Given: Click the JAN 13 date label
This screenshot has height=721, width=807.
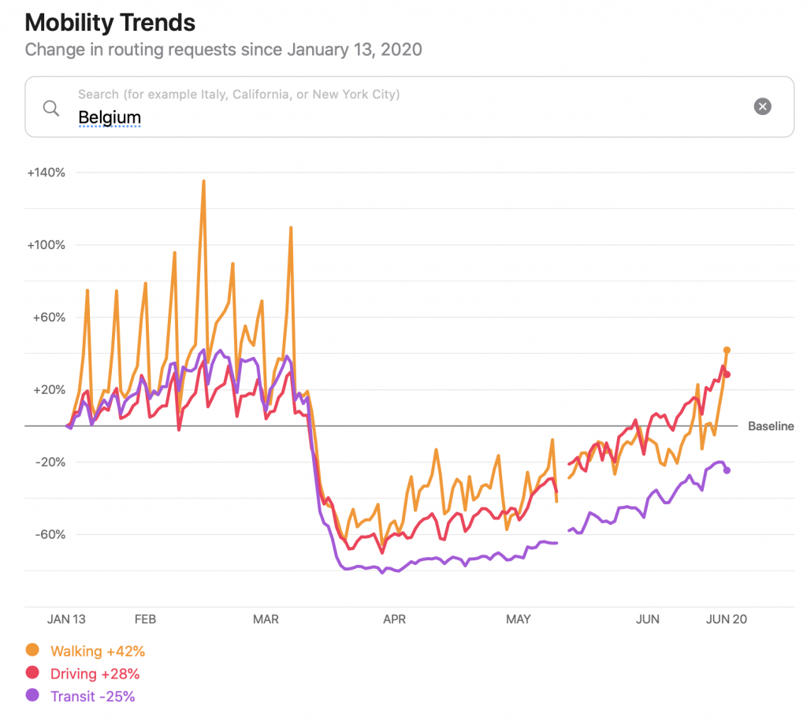Looking at the screenshot, I should coord(67,619).
